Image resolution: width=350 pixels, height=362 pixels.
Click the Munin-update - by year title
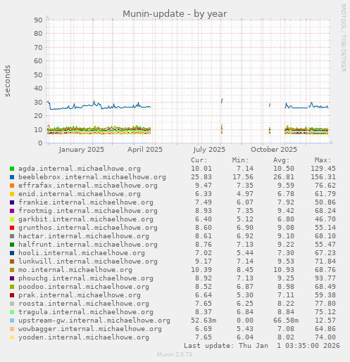pyautogui.click(x=175, y=14)
